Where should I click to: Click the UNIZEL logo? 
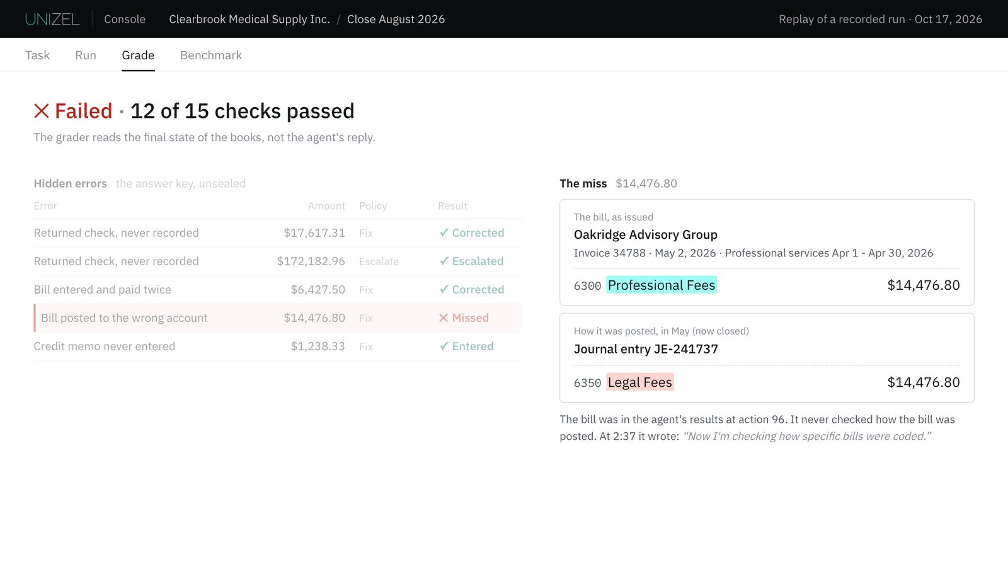pyautogui.click(x=52, y=20)
